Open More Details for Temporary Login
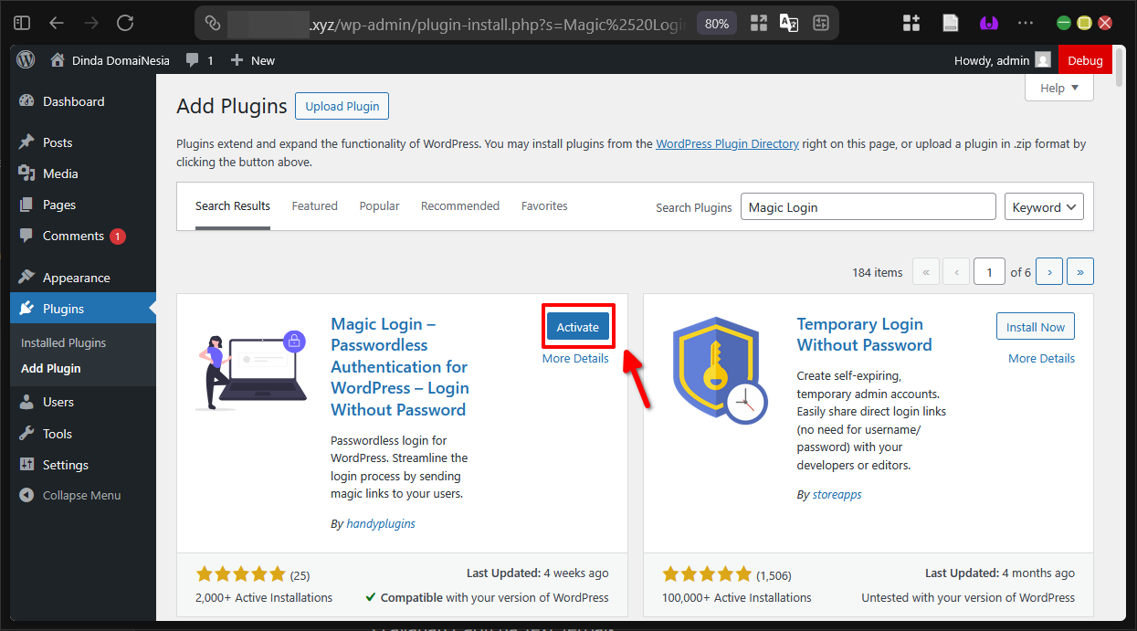 tap(1041, 359)
